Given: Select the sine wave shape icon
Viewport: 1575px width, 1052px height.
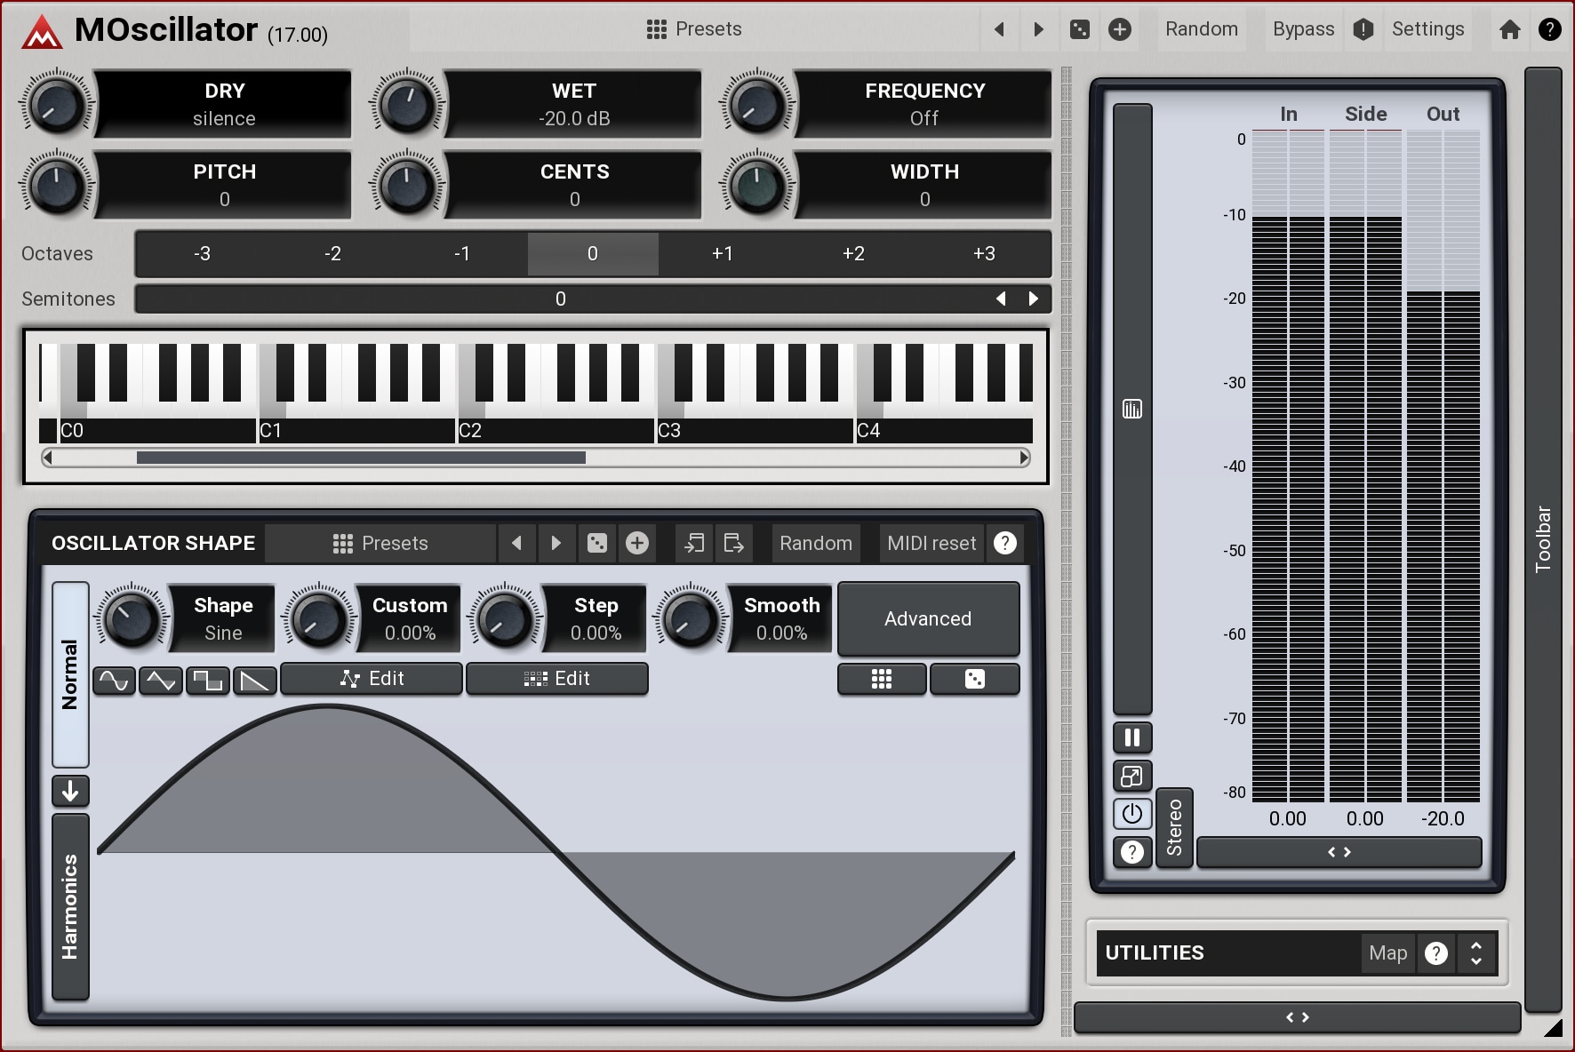Looking at the screenshot, I should [114, 681].
